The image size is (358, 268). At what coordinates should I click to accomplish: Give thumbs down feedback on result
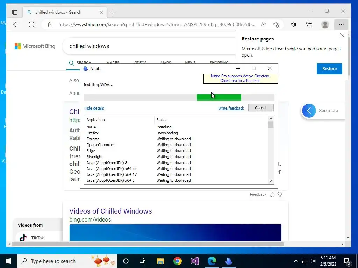coord(280,194)
